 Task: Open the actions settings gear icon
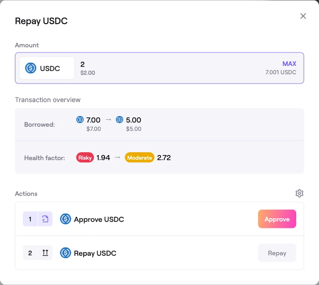coord(299,194)
